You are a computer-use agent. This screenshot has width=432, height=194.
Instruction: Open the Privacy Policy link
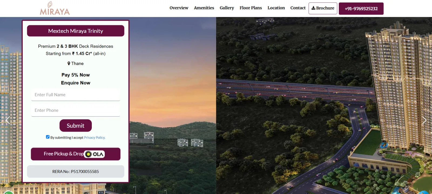(94, 137)
